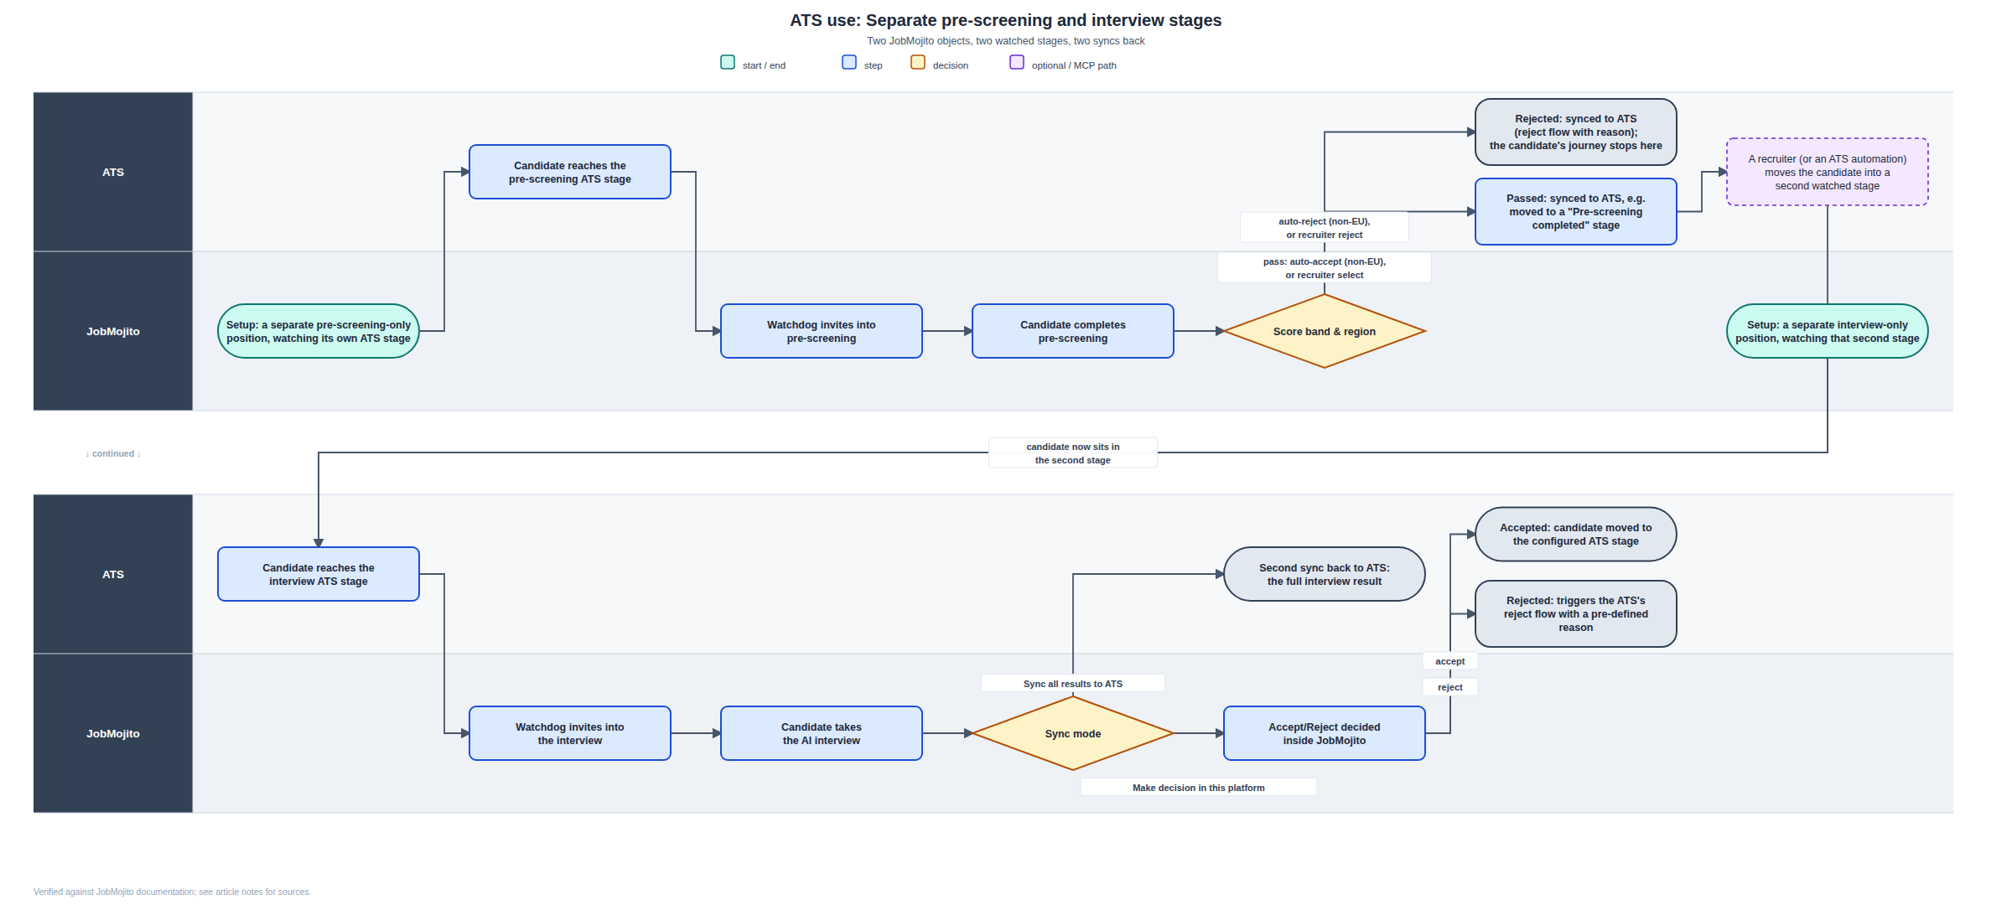This screenshot has width=2012, height=905.
Task: Click edge label 'pass: auto-accept (non-EU), or recruiter select'
Action: tap(1325, 268)
